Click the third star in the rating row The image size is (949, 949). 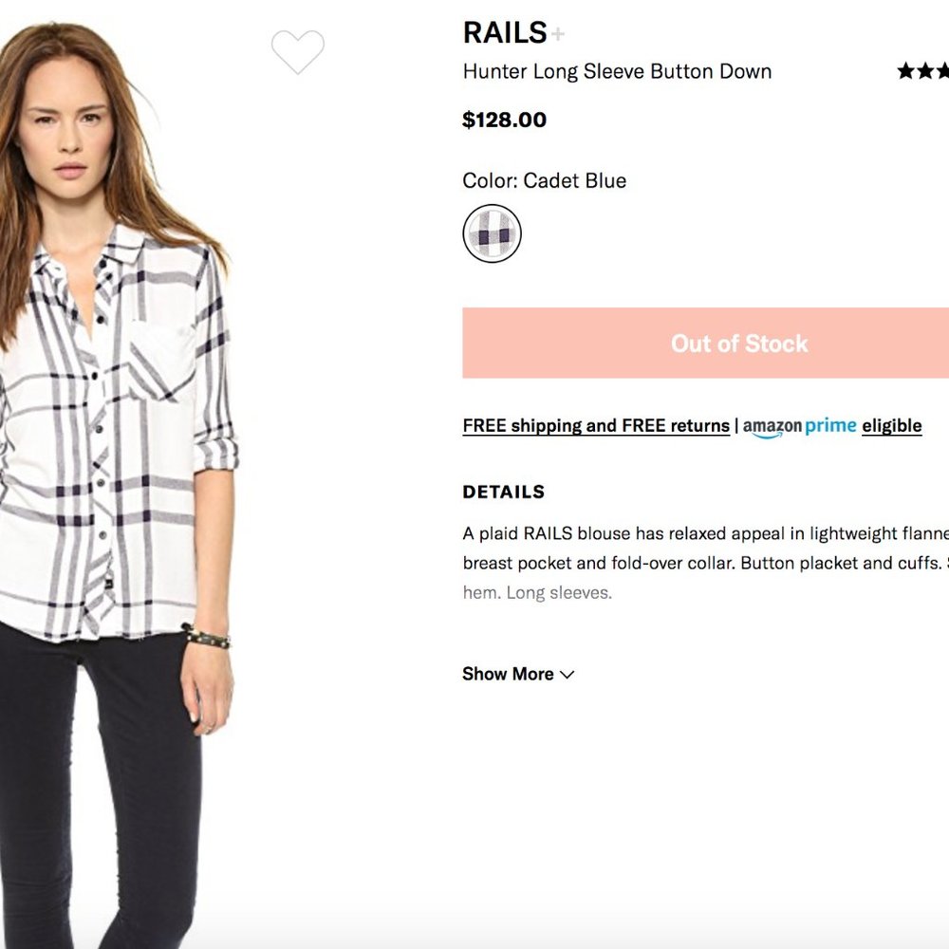click(x=944, y=69)
